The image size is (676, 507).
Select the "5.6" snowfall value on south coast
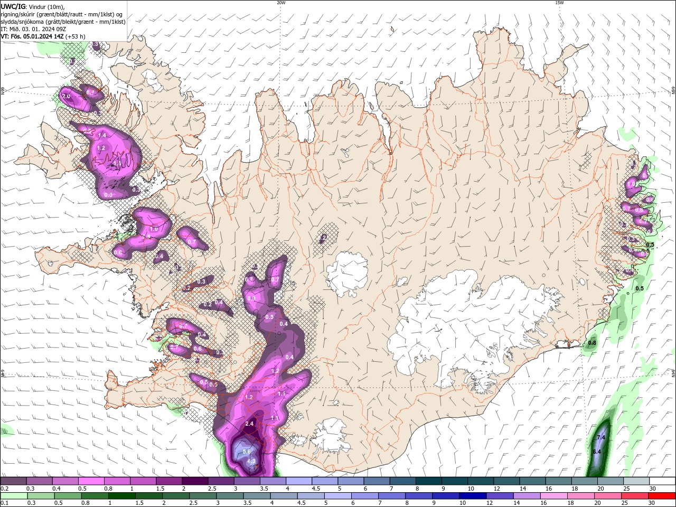coord(247,452)
